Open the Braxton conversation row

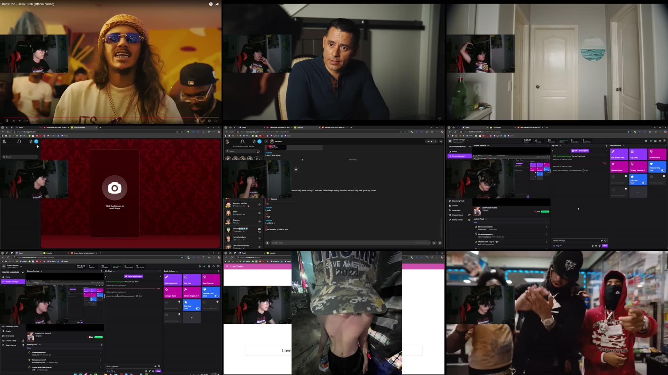pos(244,222)
